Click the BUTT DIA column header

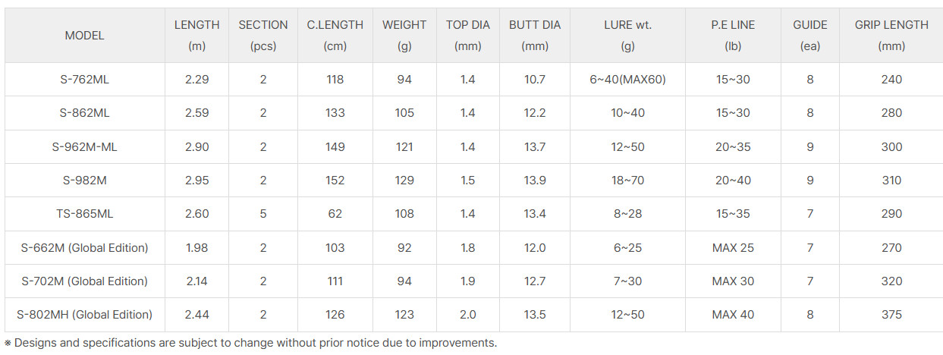pos(535,35)
